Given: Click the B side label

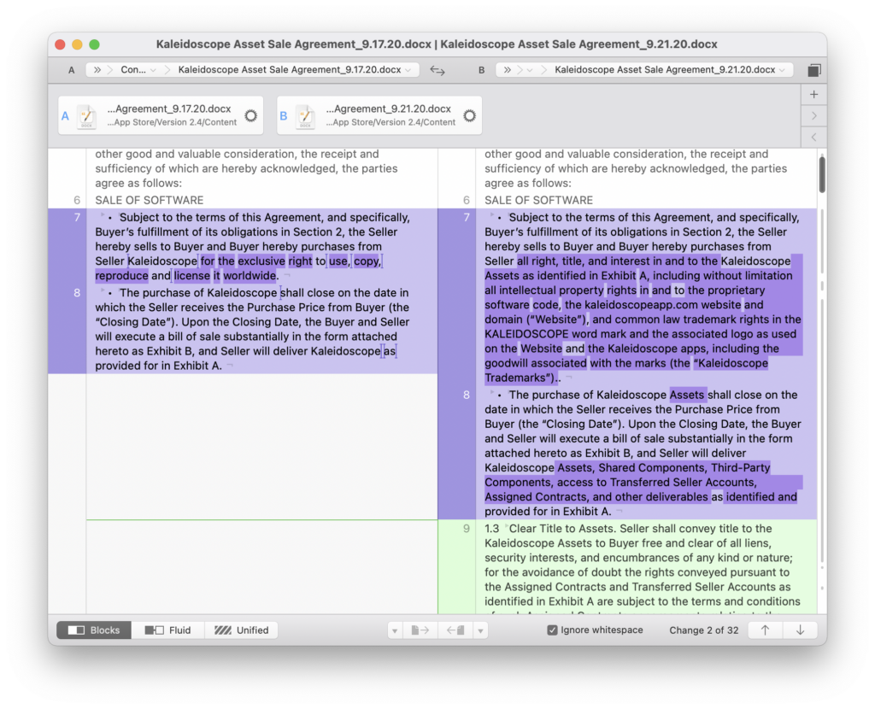Looking at the screenshot, I should coord(481,70).
